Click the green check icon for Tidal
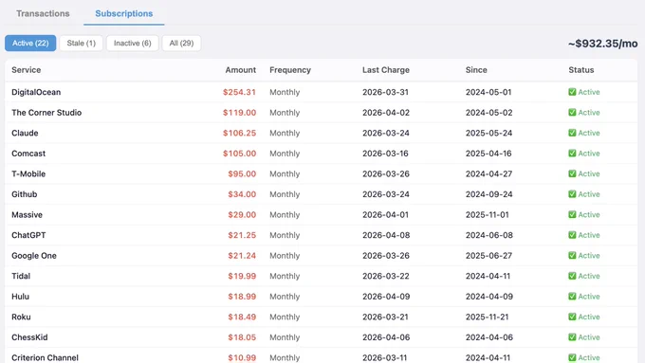 572,276
